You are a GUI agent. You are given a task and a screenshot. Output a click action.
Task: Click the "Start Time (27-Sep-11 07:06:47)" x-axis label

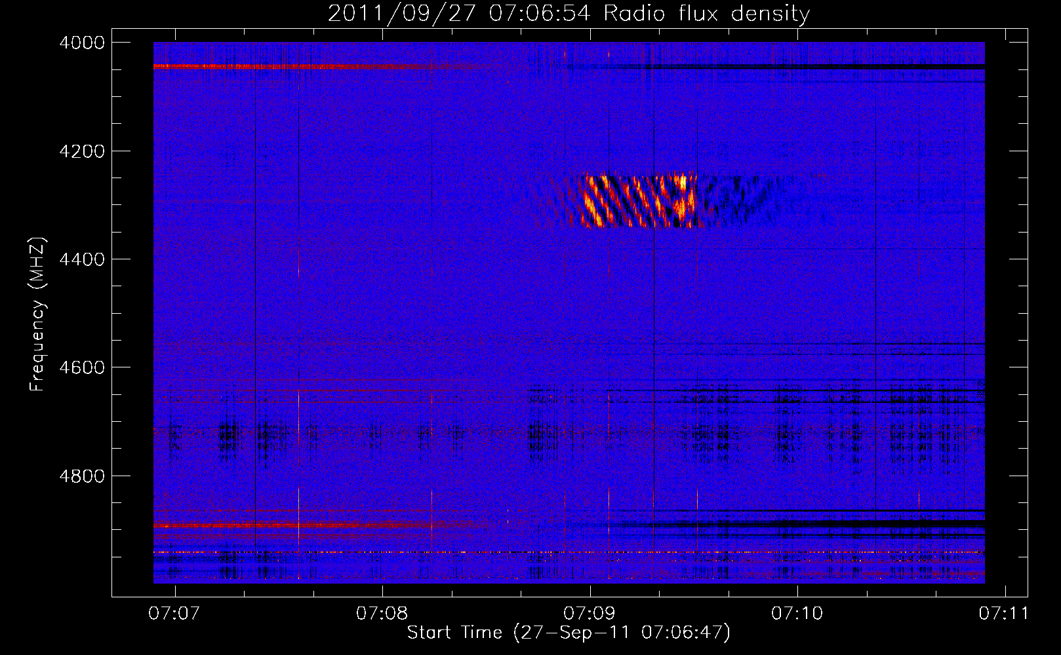point(569,633)
